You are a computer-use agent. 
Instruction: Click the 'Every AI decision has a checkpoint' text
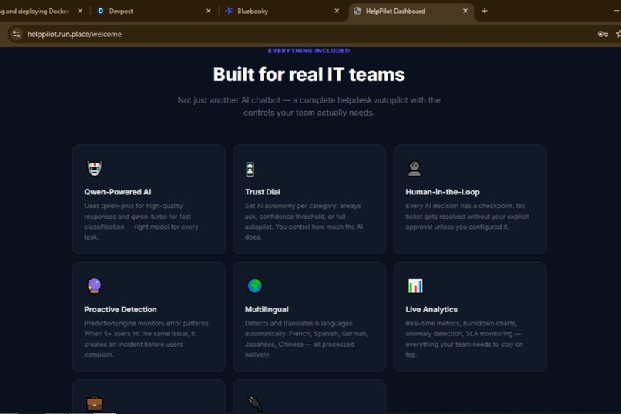pos(468,217)
